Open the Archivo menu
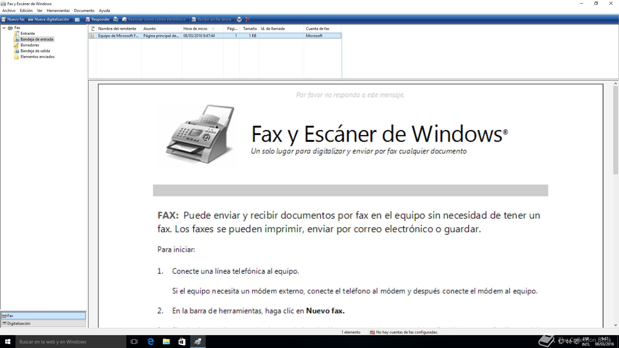 [x=9, y=11]
